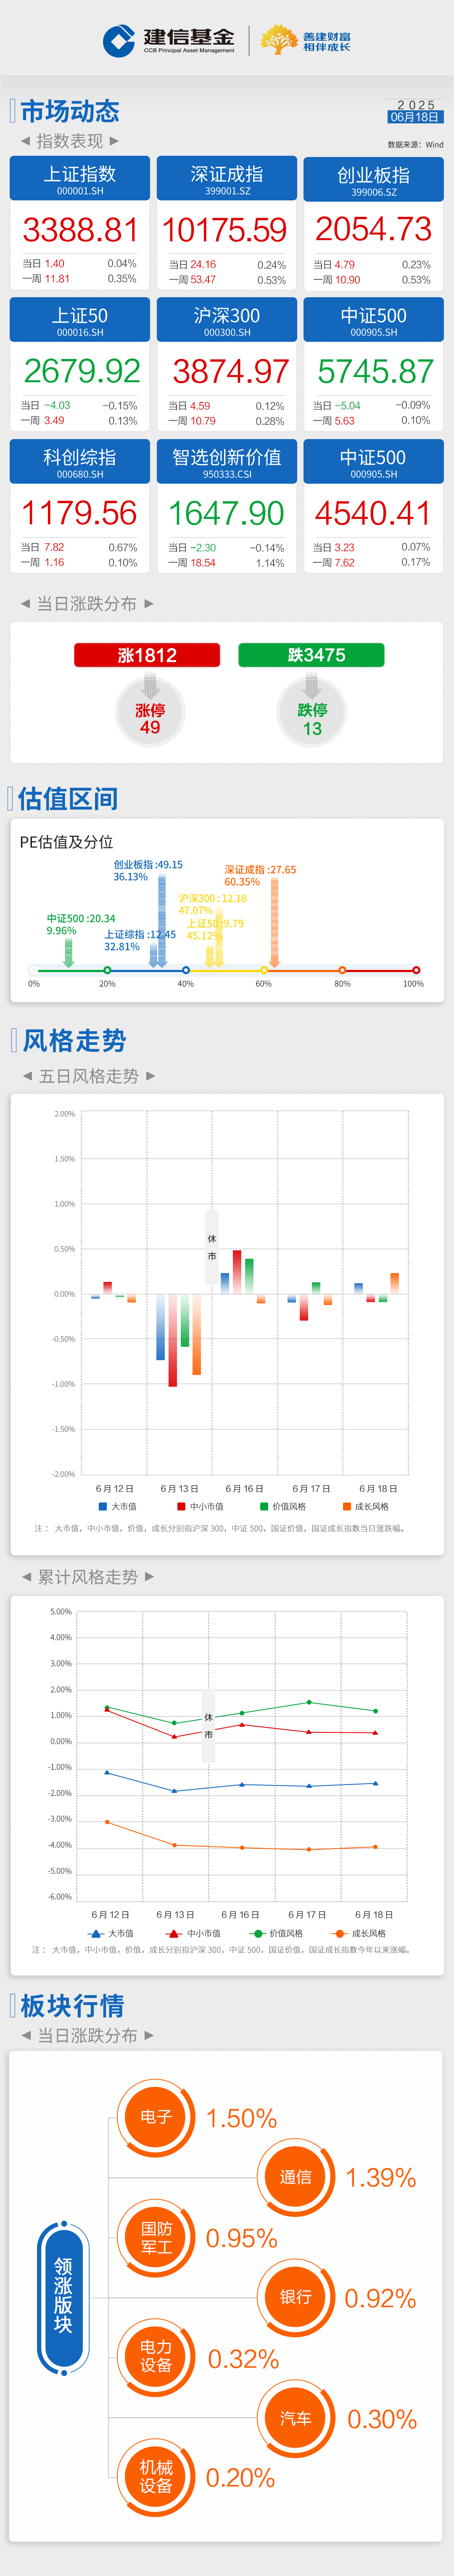The image size is (454, 2576).
Task: Click orange 成长风格 line marker in cumulative legend
Action: (339, 1933)
